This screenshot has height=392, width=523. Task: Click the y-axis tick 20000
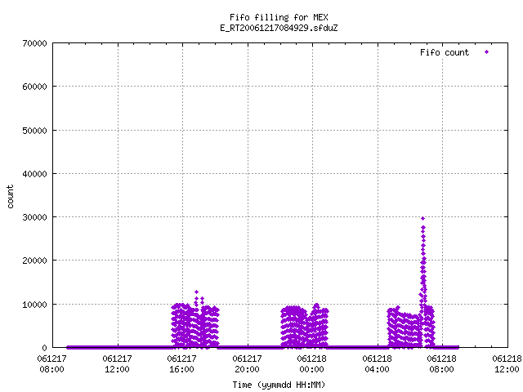(x=34, y=261)
